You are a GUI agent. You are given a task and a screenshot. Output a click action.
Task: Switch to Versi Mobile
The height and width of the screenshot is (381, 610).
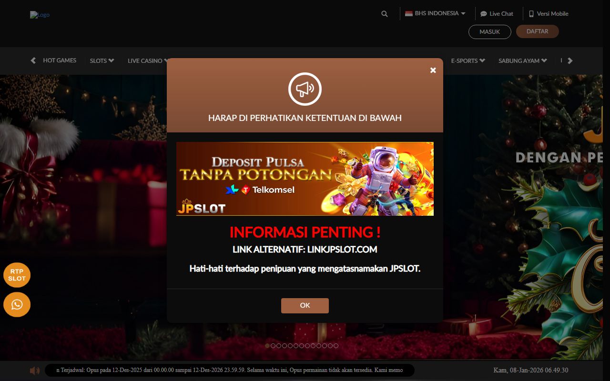coord(549,14)
